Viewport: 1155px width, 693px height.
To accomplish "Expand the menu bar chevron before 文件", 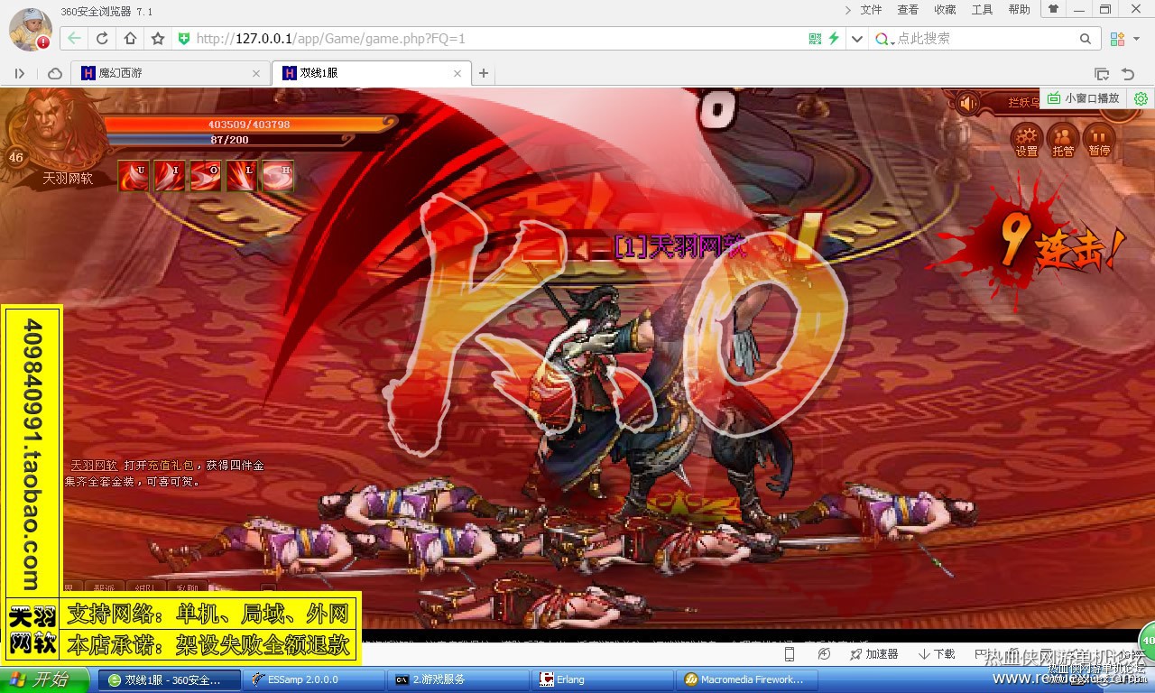I will pyautogui.click(x=847, y=10).
